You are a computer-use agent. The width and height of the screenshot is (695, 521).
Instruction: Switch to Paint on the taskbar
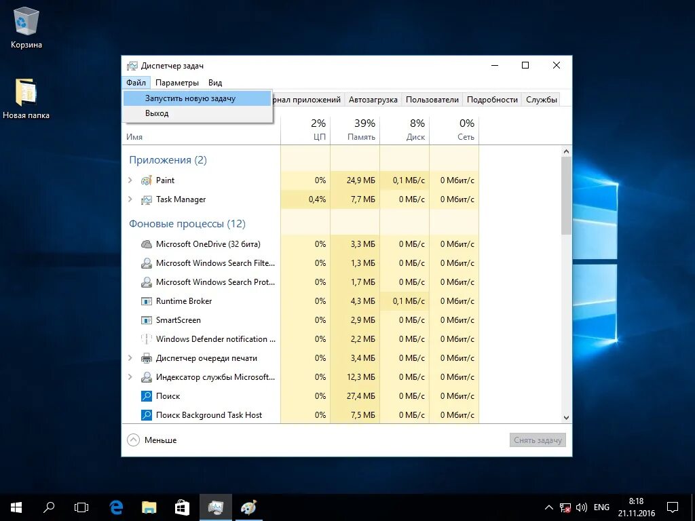pyautogui.click(x=248, y=507)
